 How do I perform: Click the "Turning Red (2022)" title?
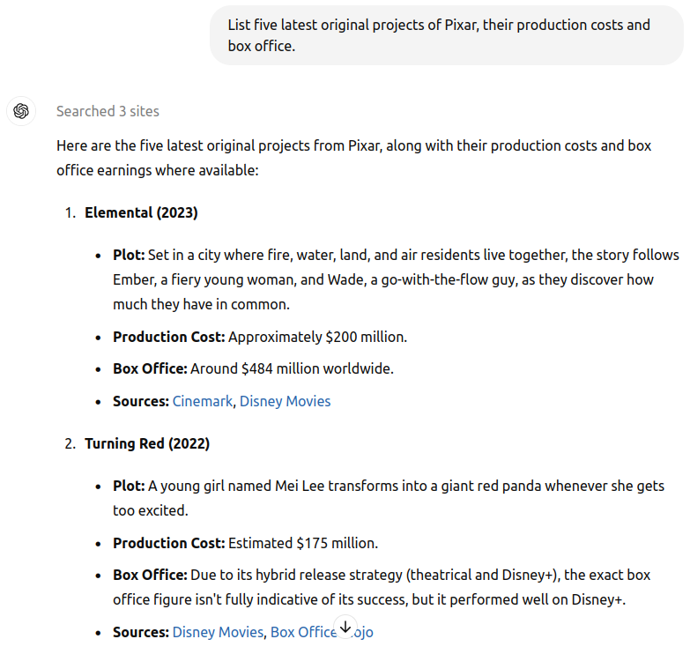(x=147, y=443)
